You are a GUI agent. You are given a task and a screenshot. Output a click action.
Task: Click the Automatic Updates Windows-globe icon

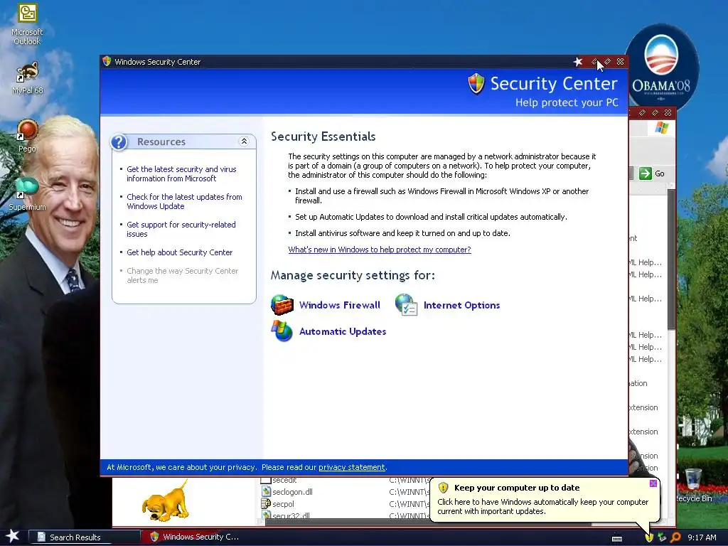[x=282, y=331]
